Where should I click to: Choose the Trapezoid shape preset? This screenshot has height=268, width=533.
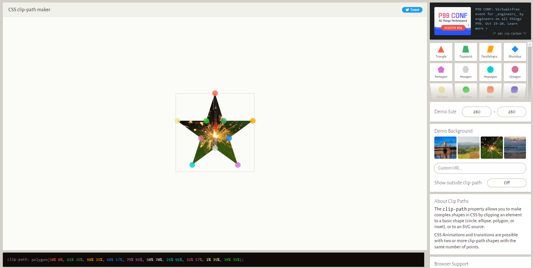(x=466, y=52)
